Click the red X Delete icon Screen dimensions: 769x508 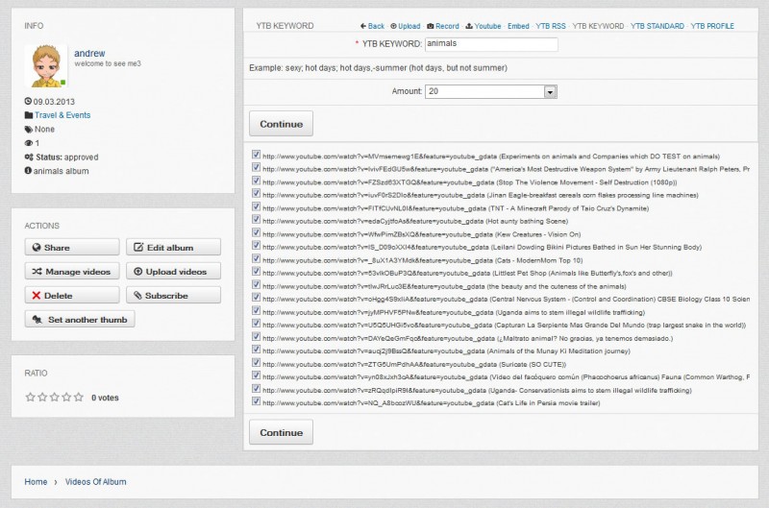point(36,296)
